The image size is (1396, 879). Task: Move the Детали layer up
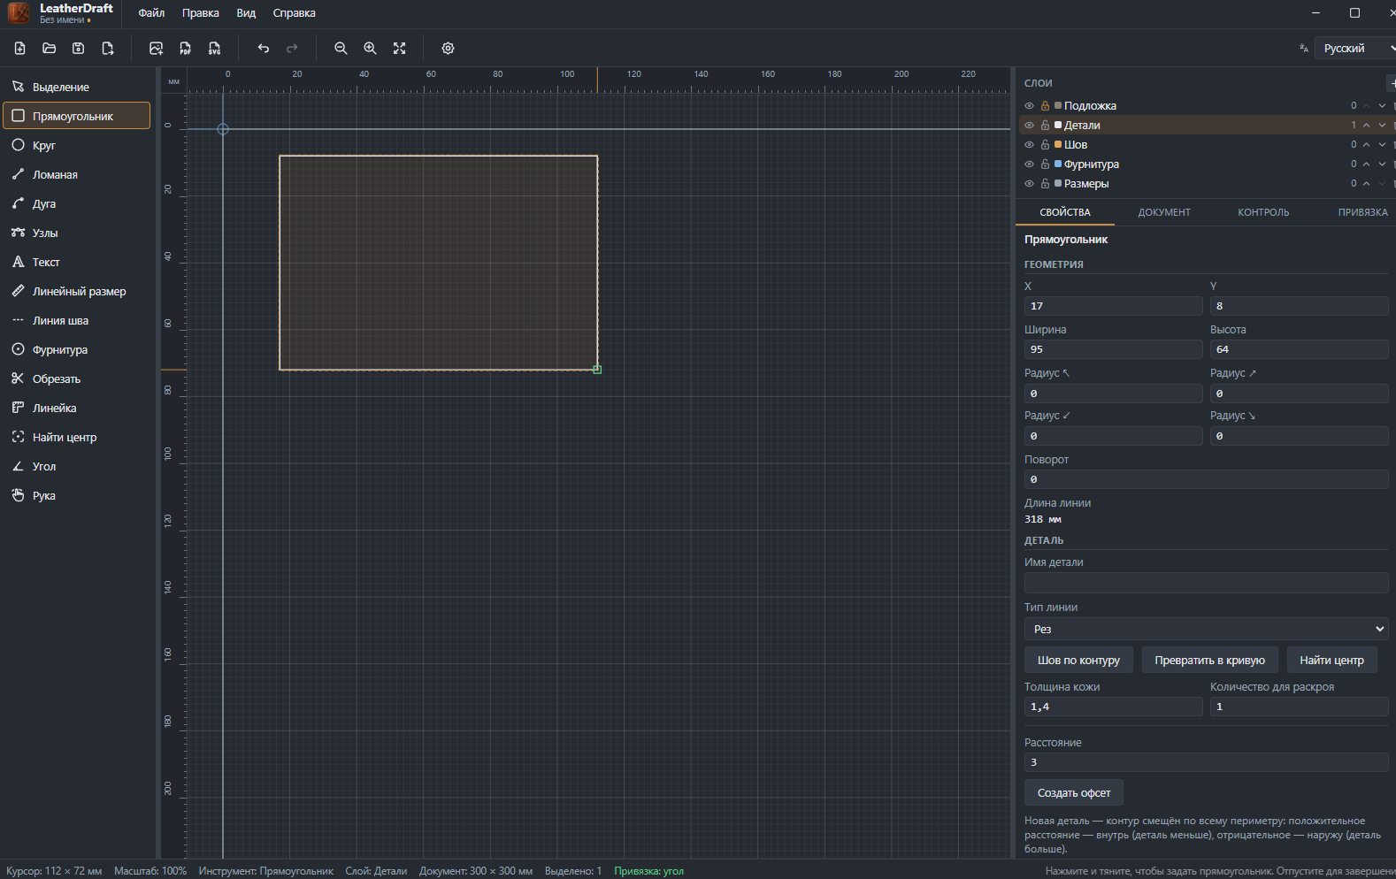coord(1367,126)
